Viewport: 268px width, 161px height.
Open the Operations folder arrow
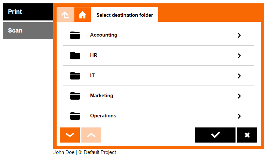[x=239, y=116]
